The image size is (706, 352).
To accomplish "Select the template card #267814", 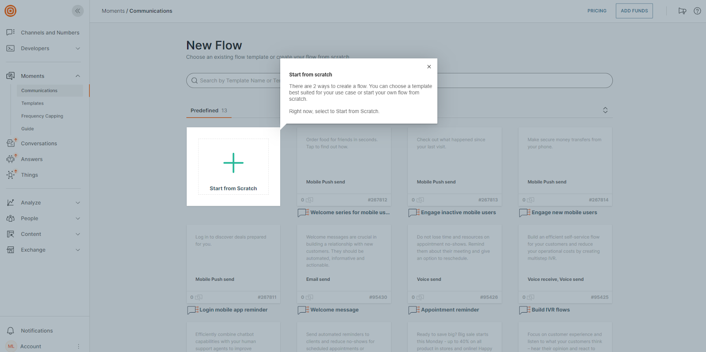I will click(x=565, y=166).
